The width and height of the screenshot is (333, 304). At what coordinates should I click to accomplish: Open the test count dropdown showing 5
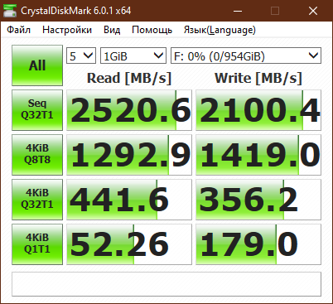coord(81,55)
